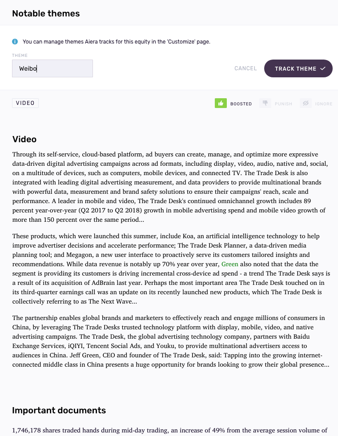
Task: Toggle the PUNISH label
Action: pos(283,104)
